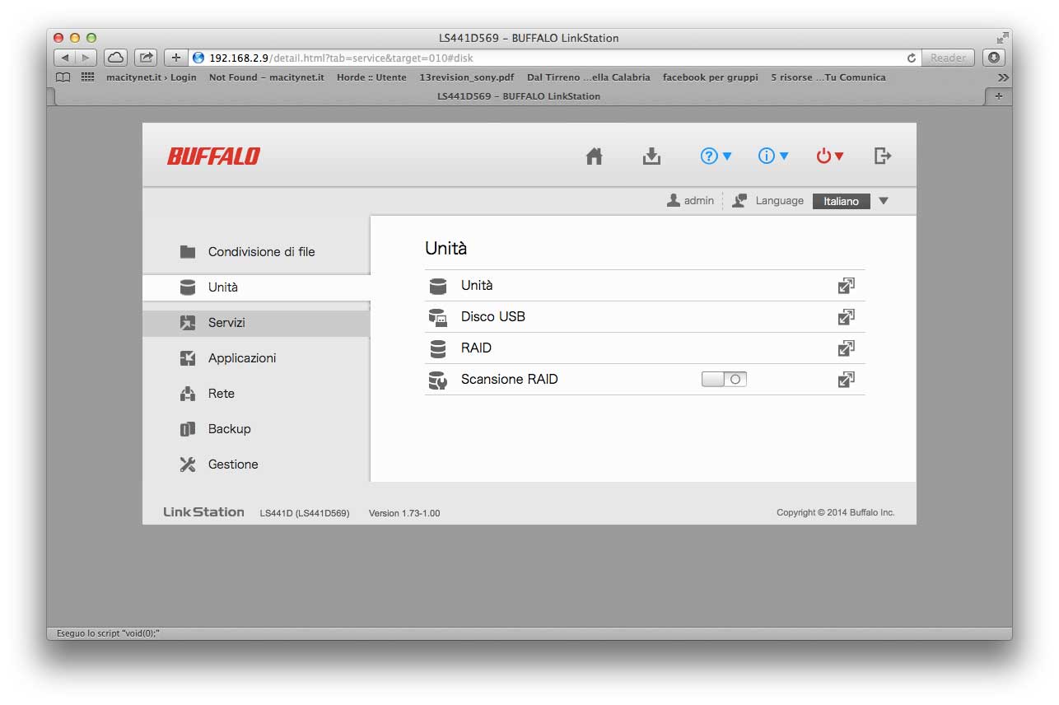The width and height of the screenshot is (1059, 705).
Task: Open the help question-mark dropdown
Action: click(716, 156)
